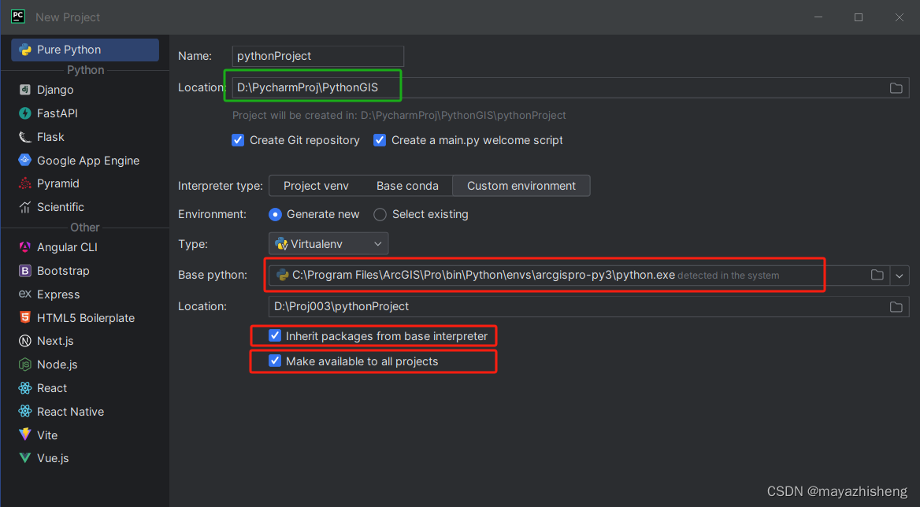Choose Select existing environment radio button

pos(380,214)
